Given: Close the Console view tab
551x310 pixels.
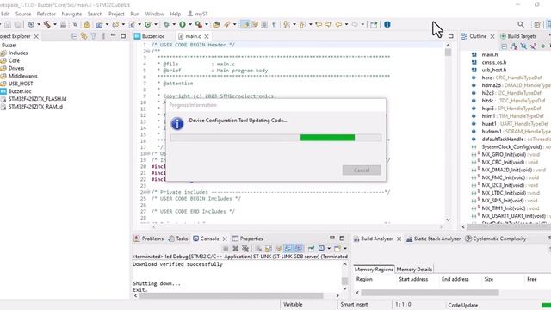Looking at the screenshot, I should pyautogui.click(x=225, y=239).
